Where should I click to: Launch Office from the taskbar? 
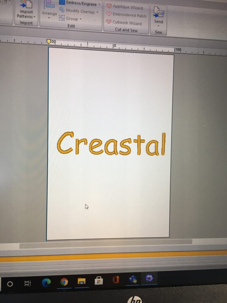[x=116, y=280]
